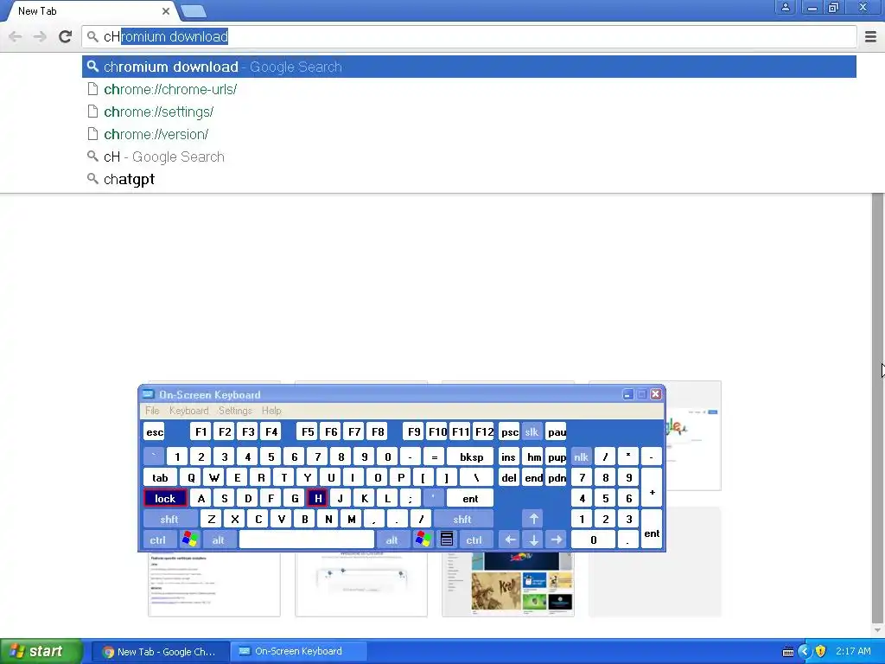Click the psc print screen key
The width and height of the screenshot is (885, 664).
coord(509,432)
